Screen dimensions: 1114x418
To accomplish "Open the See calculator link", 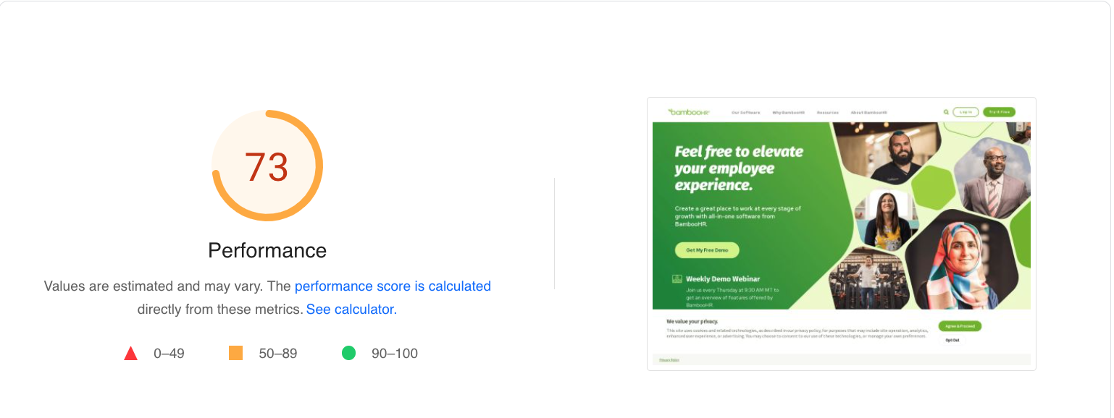I will tap(350, 309).
